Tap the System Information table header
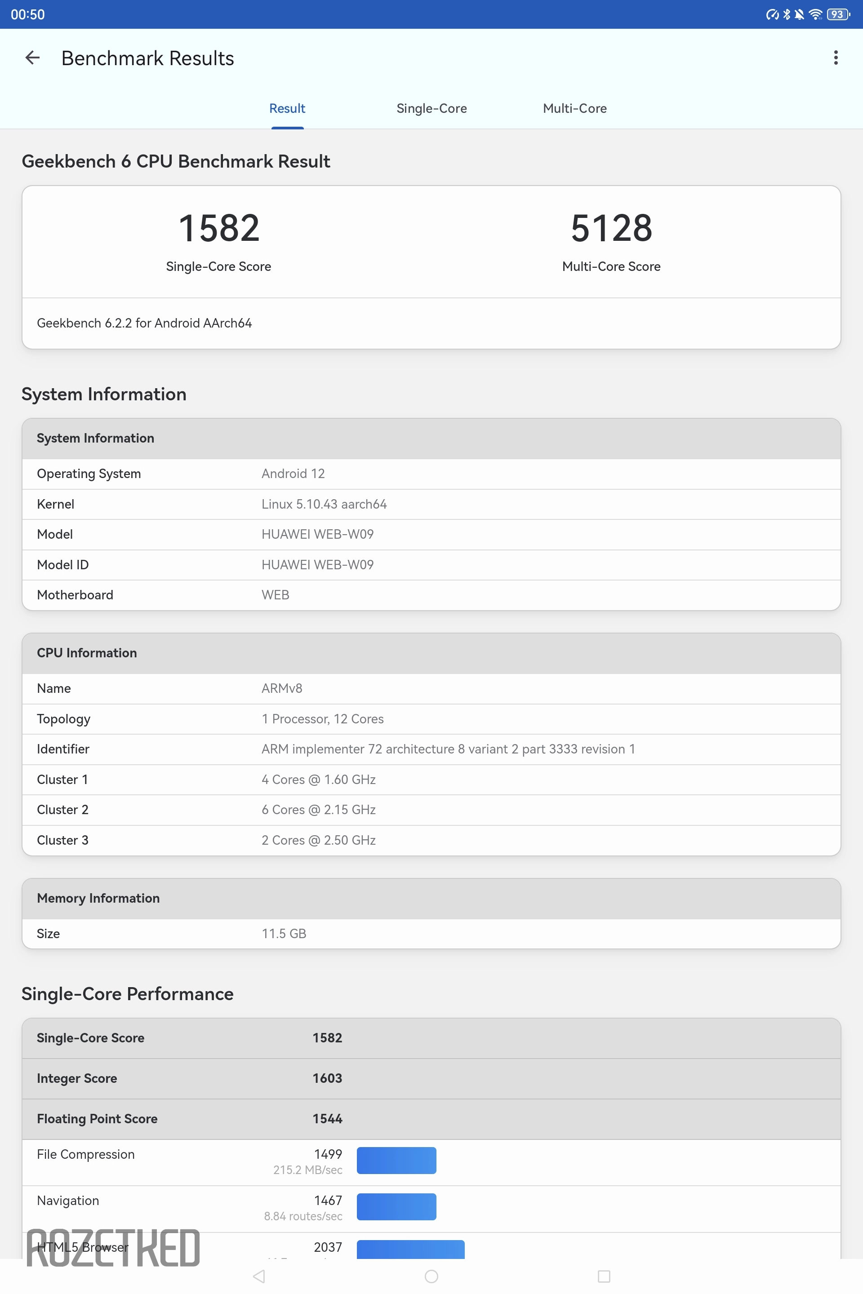This screenshot has width=863, height=1294. tap(431, 439)
